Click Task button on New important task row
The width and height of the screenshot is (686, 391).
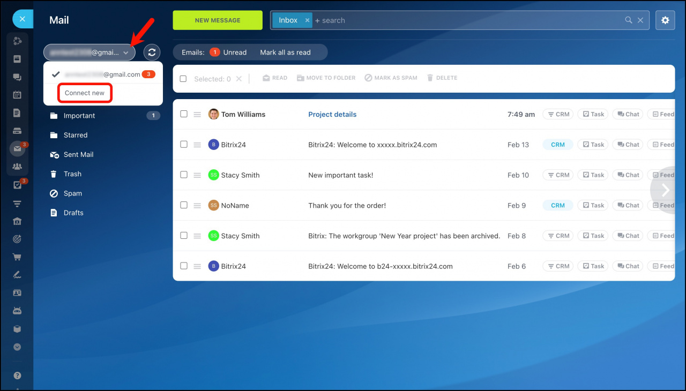coord(593,175)
